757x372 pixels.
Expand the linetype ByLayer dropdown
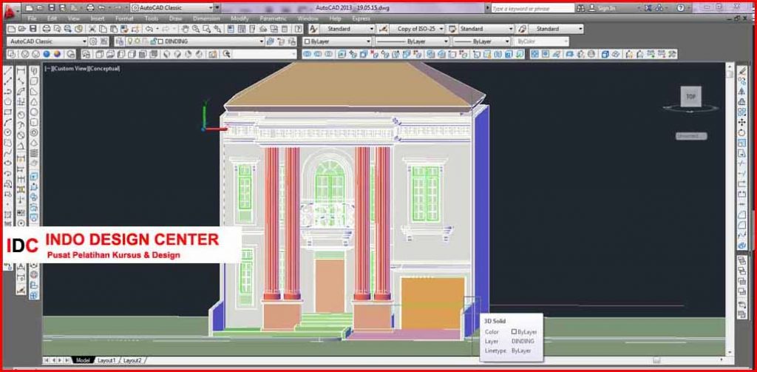[x=446, y=41]
